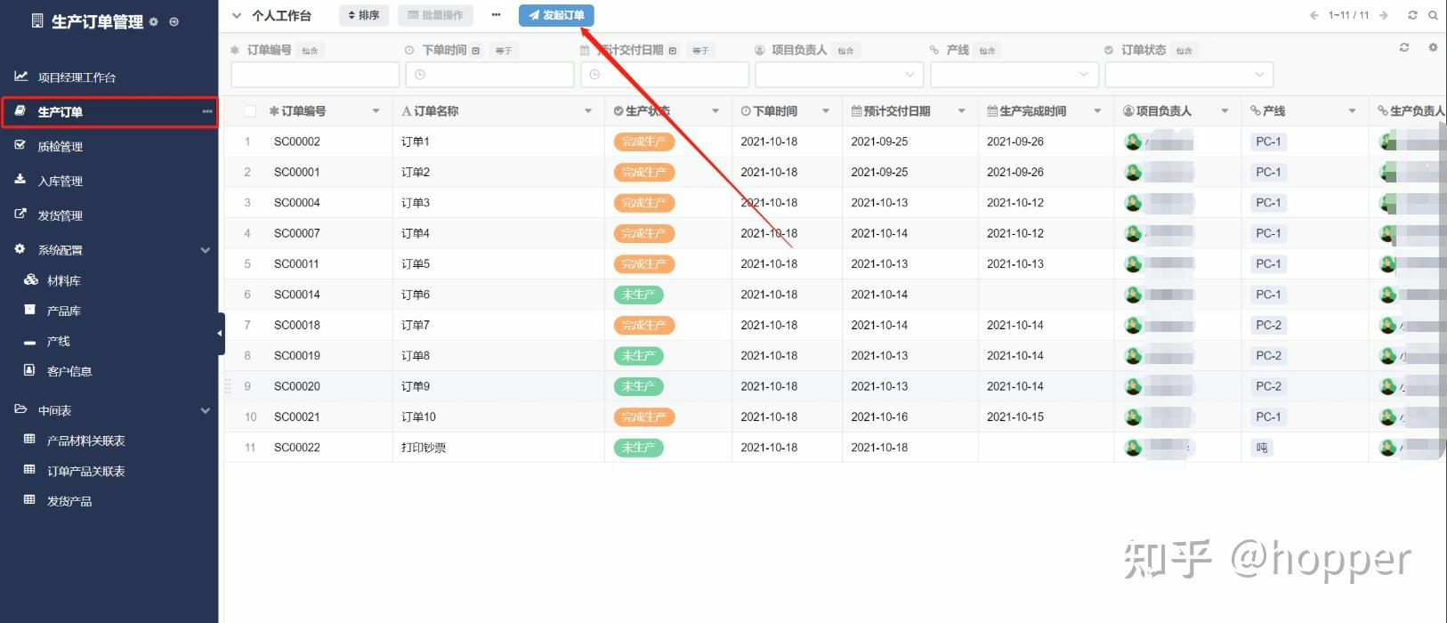This screenshot has width=1447, height=623.
Task: Collapse the sidebar with the edge arrow handle
Action: (x=220, y=334)
